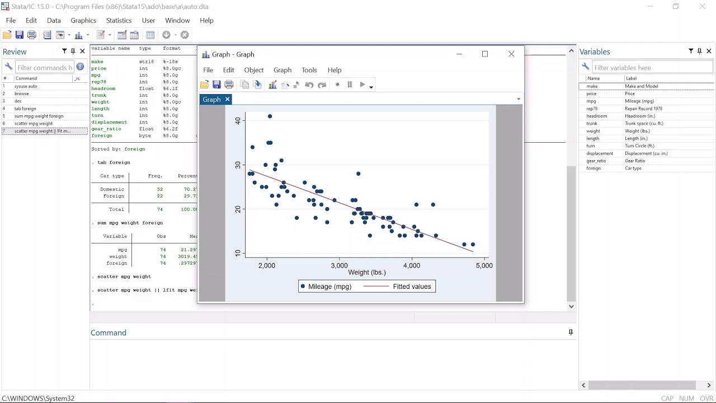Click the Redo icon in Graph toolbar

[x=322, y=85]
